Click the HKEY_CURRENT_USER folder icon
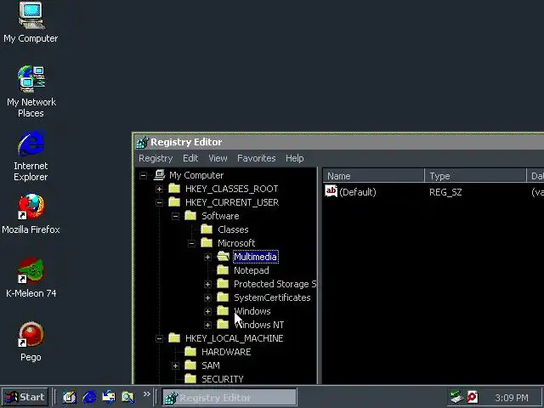This screenshot has height=408, width=544. [174, 202]
